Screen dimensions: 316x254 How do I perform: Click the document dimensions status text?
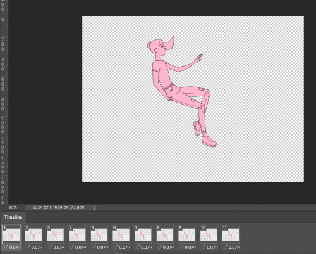tap(58, 208)
